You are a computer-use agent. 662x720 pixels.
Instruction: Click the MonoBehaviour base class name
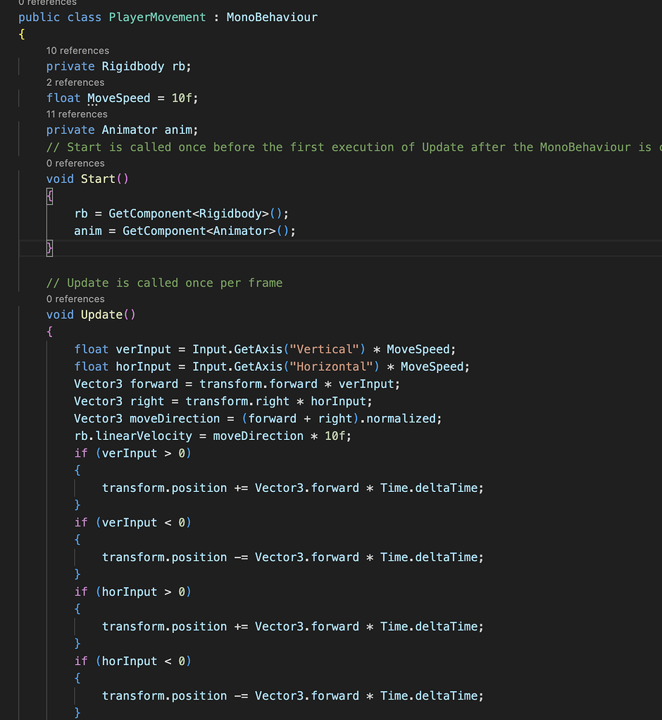click(272, 17)
